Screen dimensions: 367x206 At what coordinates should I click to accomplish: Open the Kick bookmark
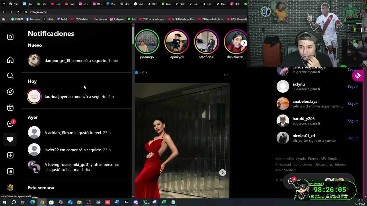click(x=132, y=19)
